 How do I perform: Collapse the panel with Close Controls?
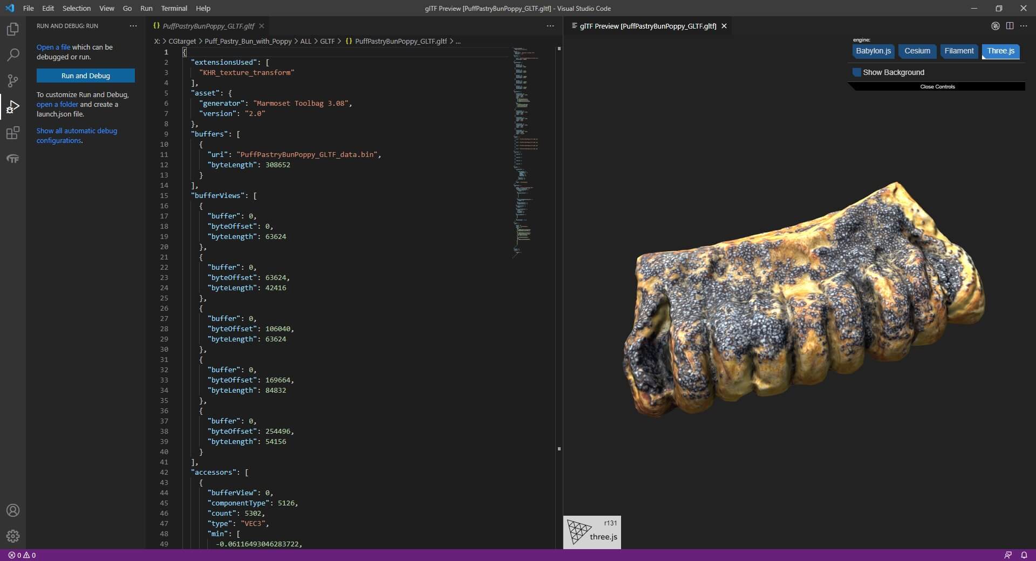tap(937, 87)
